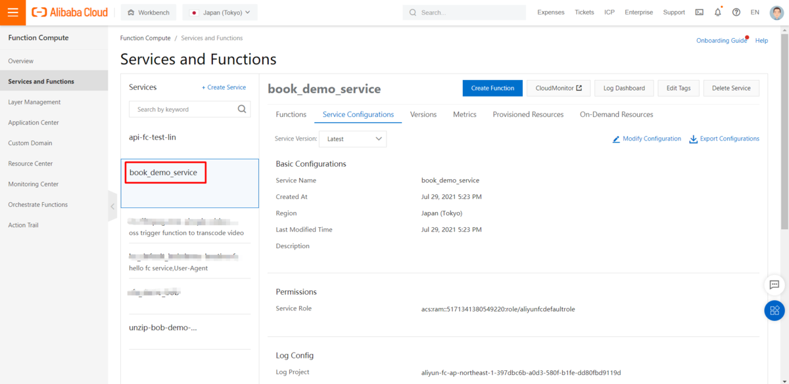This screenshot has width=789, height=384.
Task: Select the Japan (Tokyo) region dropdown
Action: tap(220, 12)
